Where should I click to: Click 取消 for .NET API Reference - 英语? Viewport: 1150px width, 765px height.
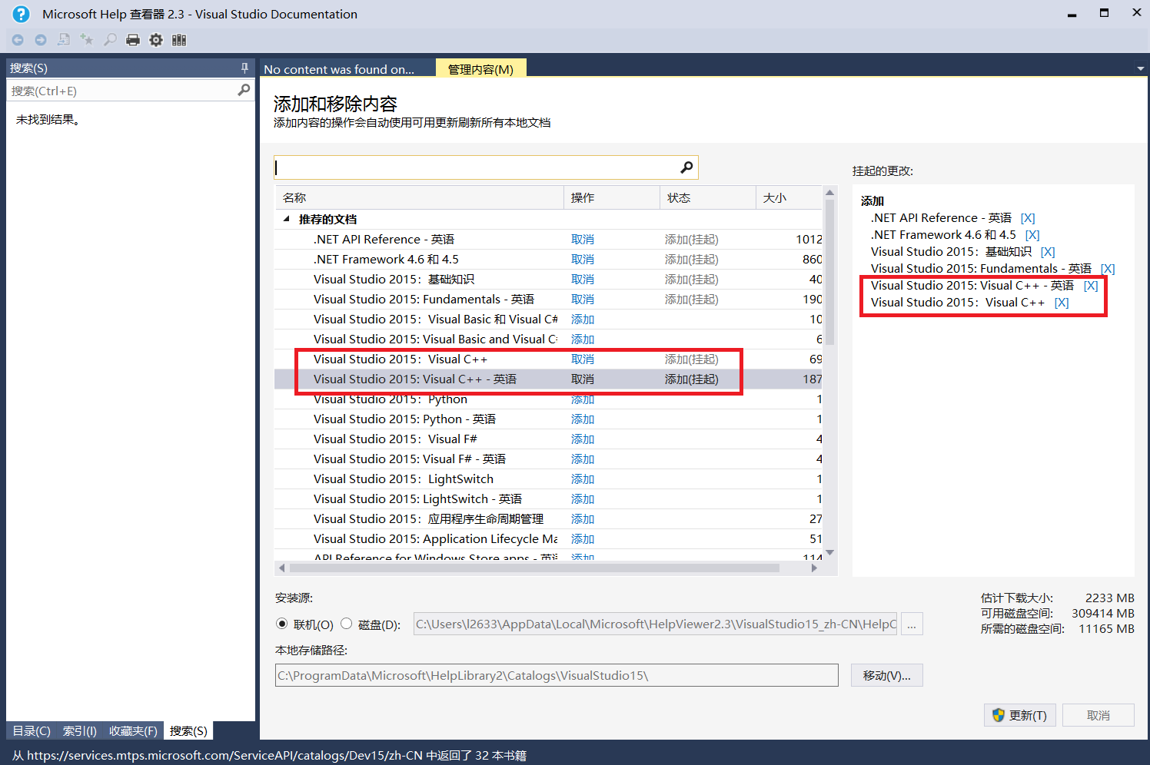click(583, 240)
